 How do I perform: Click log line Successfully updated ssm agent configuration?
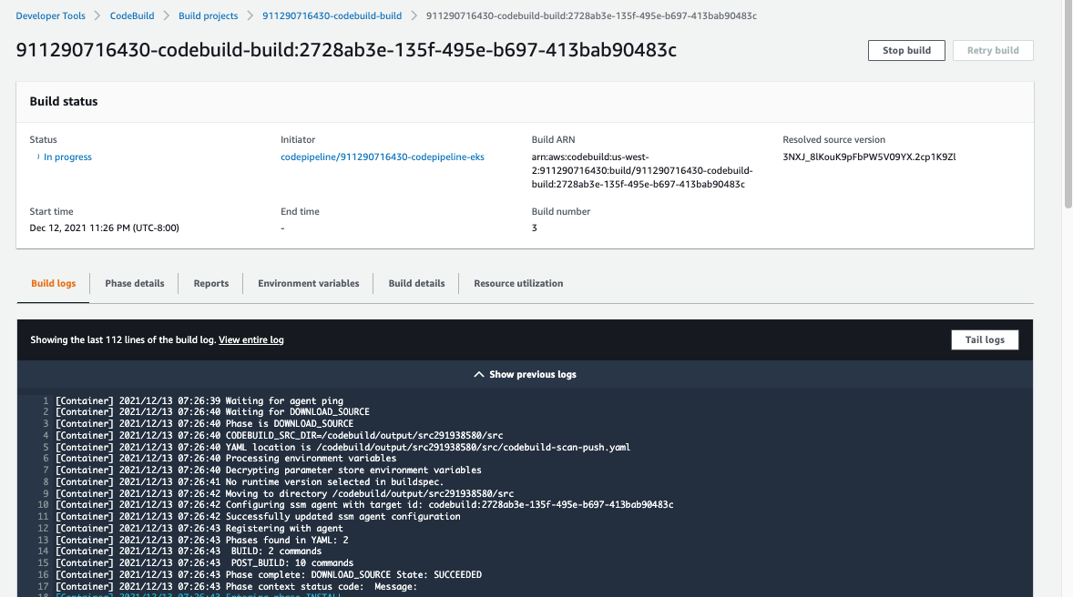(258, 516)
